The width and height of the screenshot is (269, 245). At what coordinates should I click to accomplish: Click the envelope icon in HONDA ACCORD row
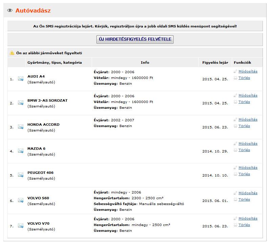(21, 127)
